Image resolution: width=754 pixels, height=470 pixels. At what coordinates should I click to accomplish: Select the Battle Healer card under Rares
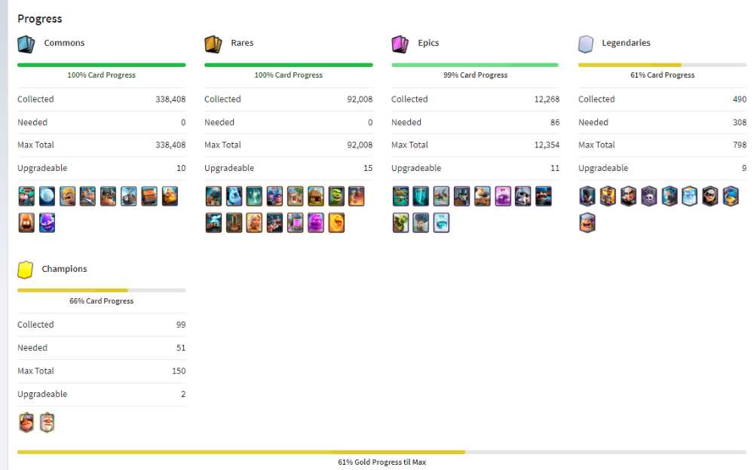[254, 222]
